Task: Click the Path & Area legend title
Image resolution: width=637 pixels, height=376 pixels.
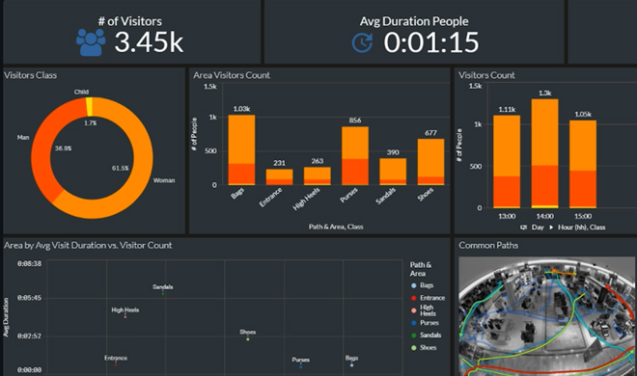Action: [421, 269]
